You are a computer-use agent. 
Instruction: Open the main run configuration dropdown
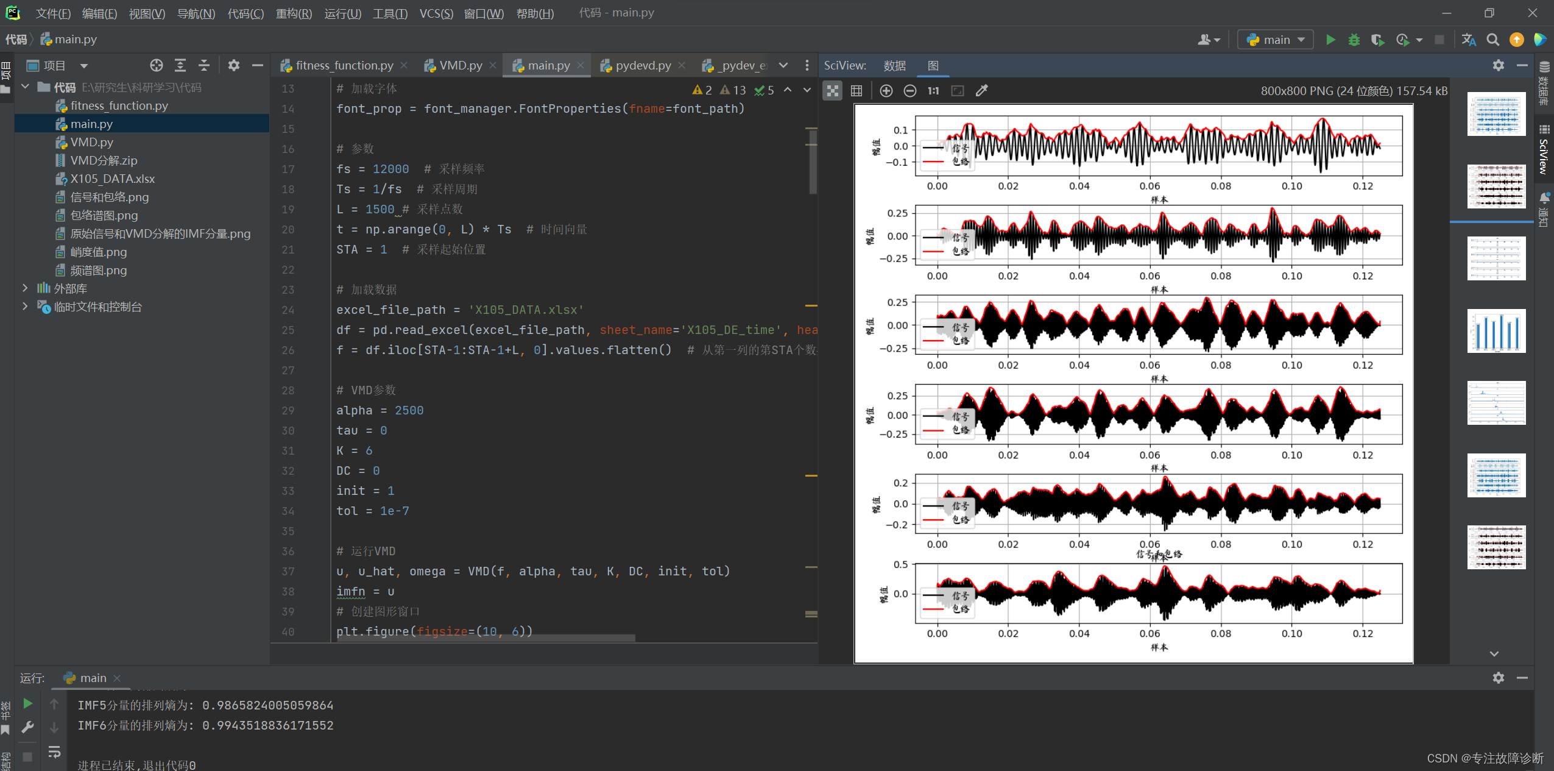coord(1276,40)
